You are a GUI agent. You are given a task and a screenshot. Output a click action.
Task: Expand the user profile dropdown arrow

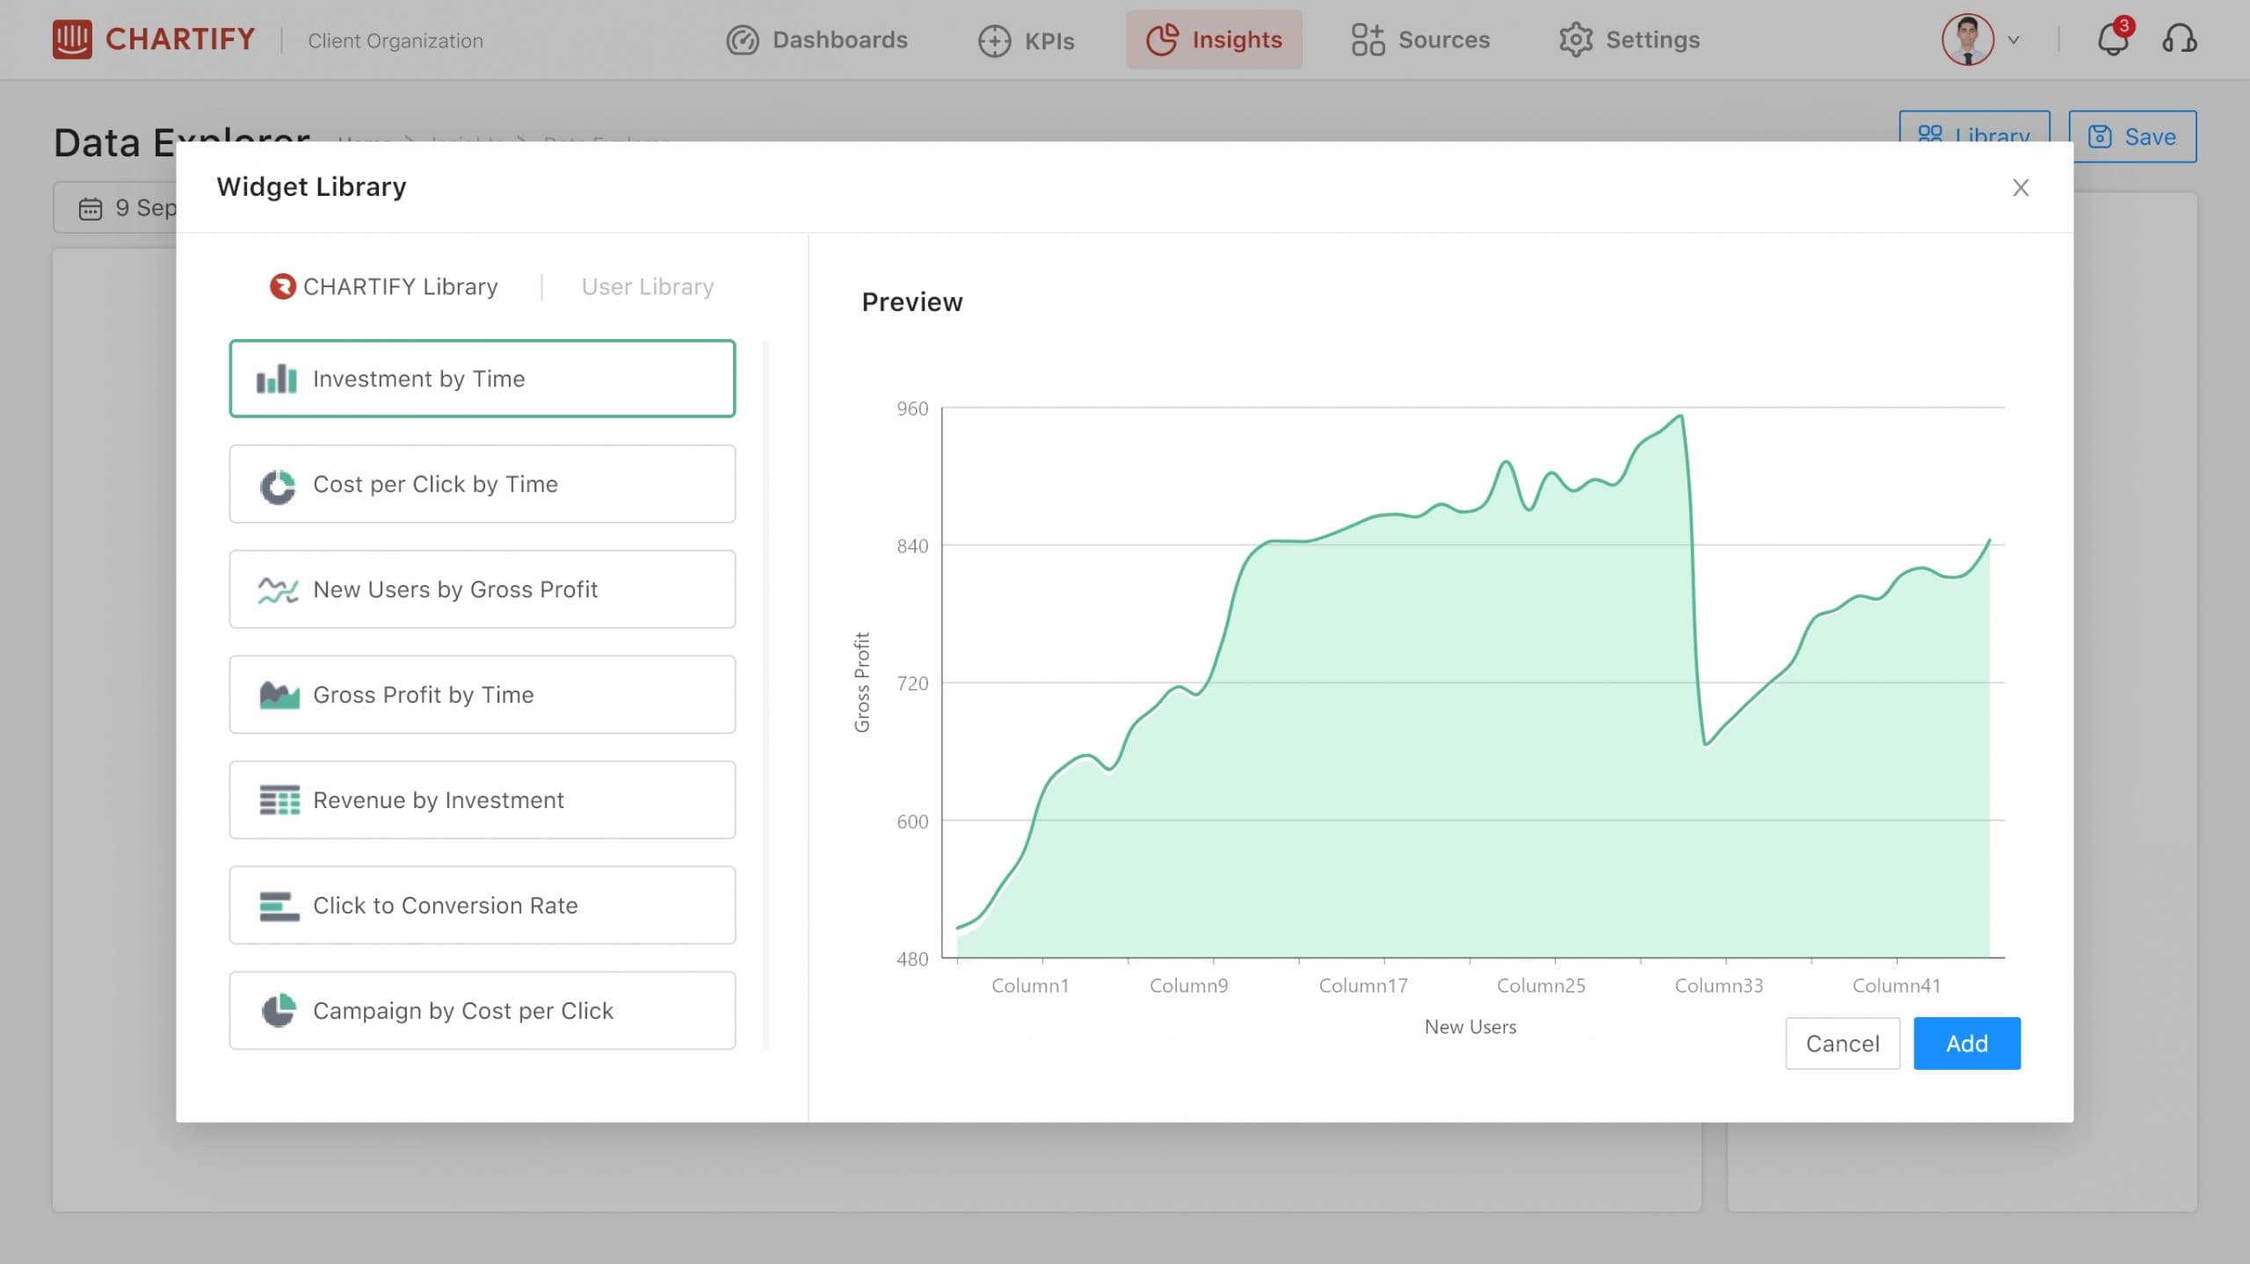click(2014, 40)
